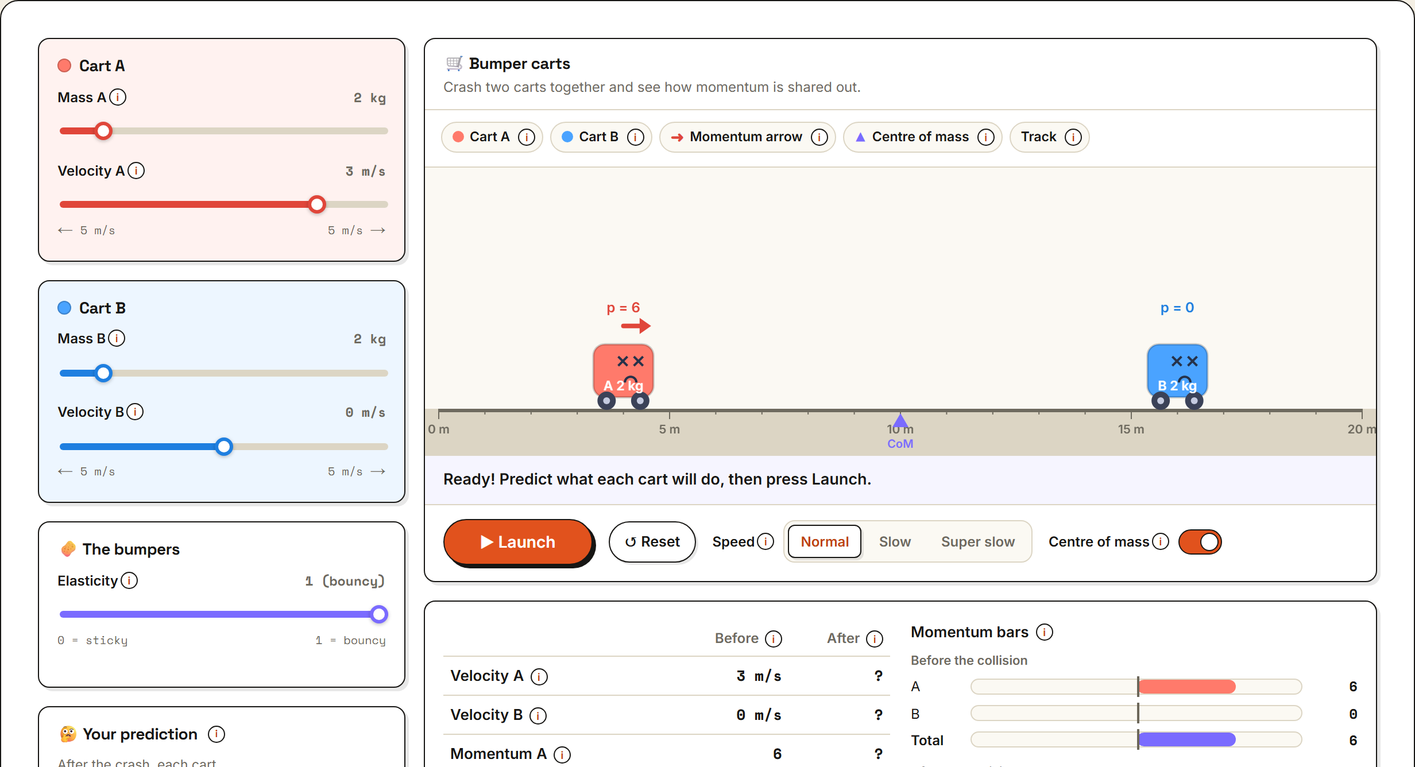Screen dimensions: 1415x767
Task: Open the After column info icon
Action: tap(874, 638)
